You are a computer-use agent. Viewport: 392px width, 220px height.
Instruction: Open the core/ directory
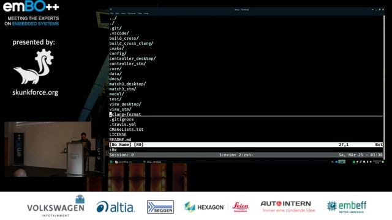tap(116, 68)
